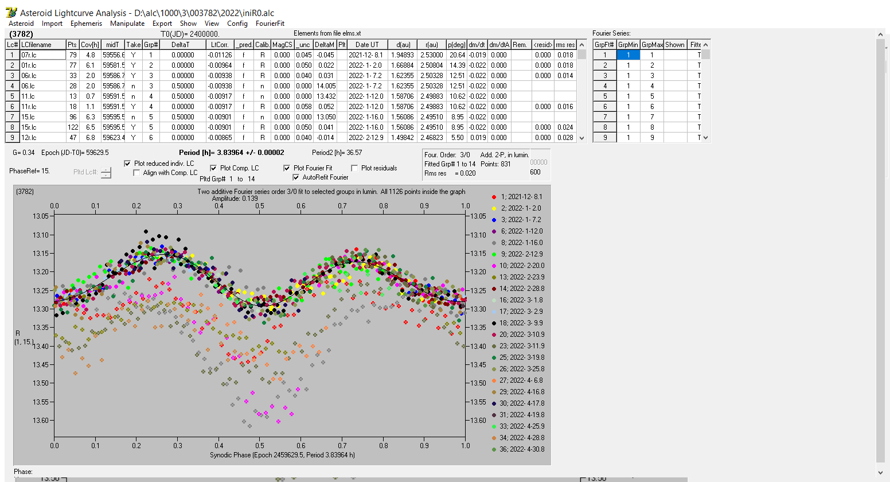This screenshot has height=482, width=890.
Task: Open the Export menu
Action: [162, 24]
